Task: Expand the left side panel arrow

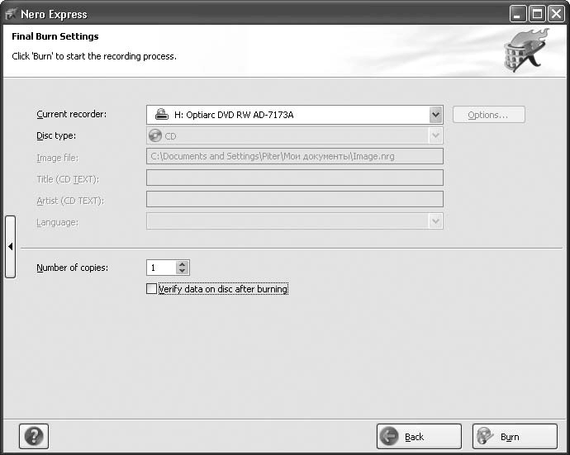Action: [10, 246]
